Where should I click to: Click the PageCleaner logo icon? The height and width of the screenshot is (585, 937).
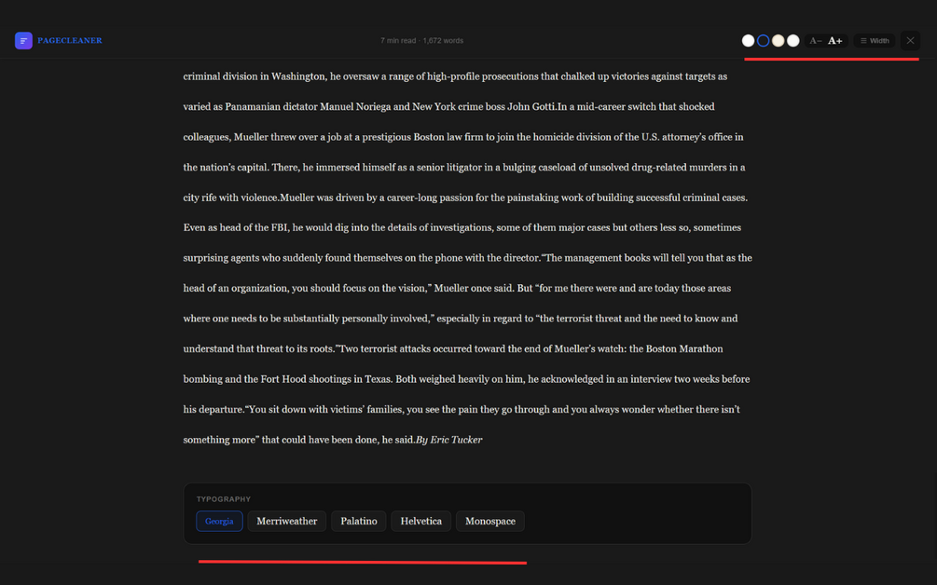(23, 41)
